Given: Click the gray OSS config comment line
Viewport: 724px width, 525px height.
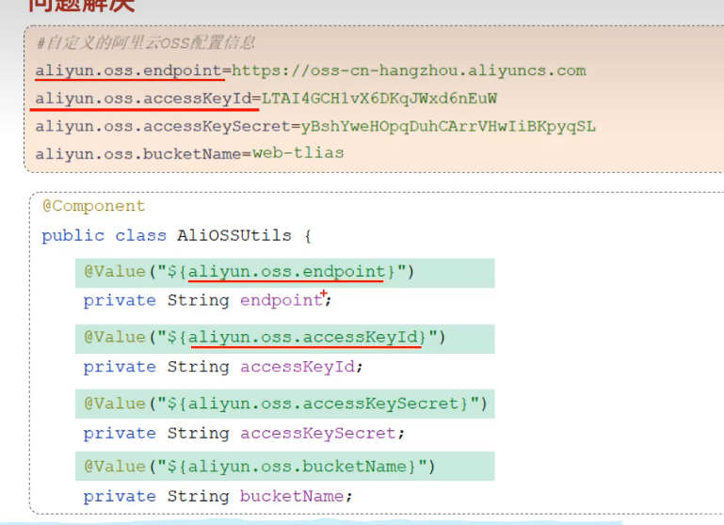Looking at the screenshot, I should (x=145, y=43).
